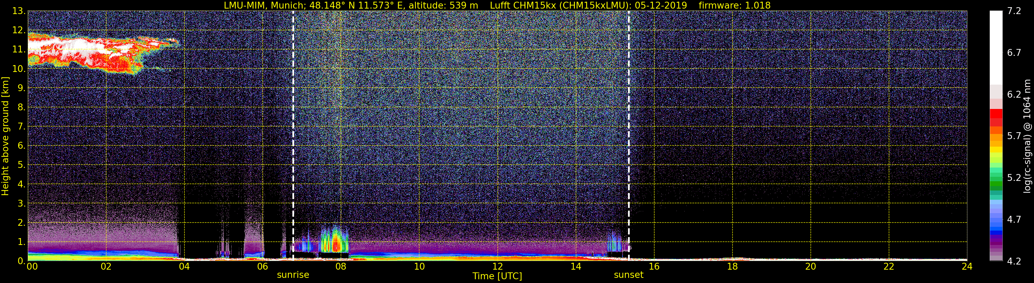Click the time tick label '08'

coord(341,267)
